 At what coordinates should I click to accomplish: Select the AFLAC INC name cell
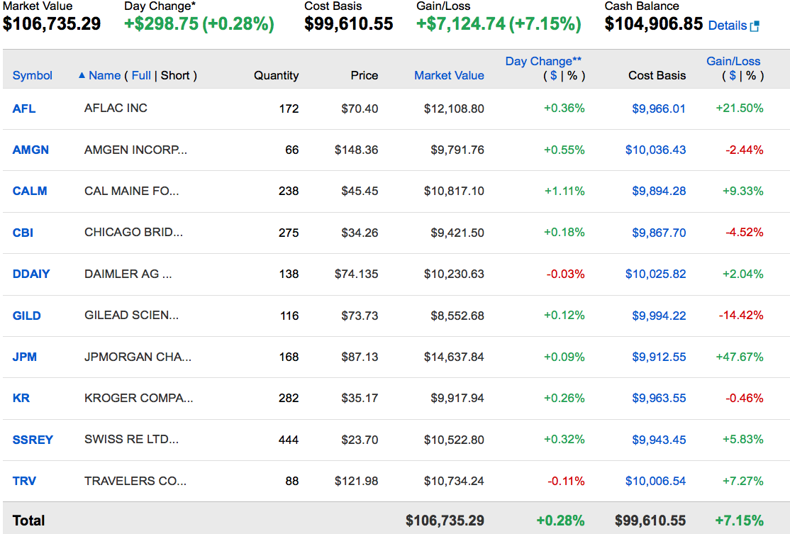[x=116, y=108]
